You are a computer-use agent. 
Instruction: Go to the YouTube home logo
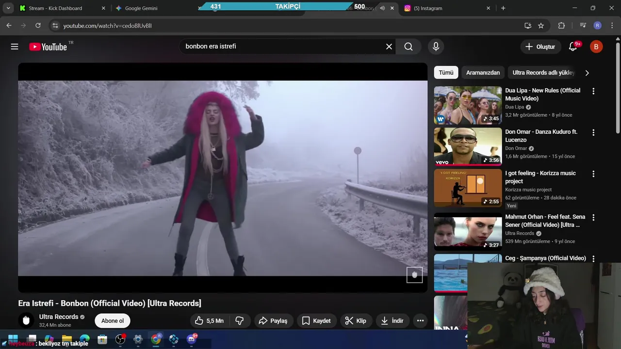coord(48,47)
